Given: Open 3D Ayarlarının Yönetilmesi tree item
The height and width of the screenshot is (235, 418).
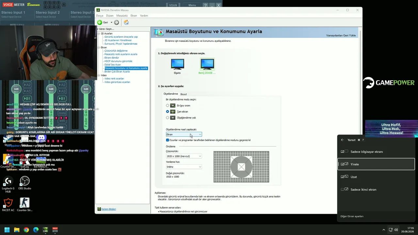Looking at the screenshot, I should pos(118,40).
